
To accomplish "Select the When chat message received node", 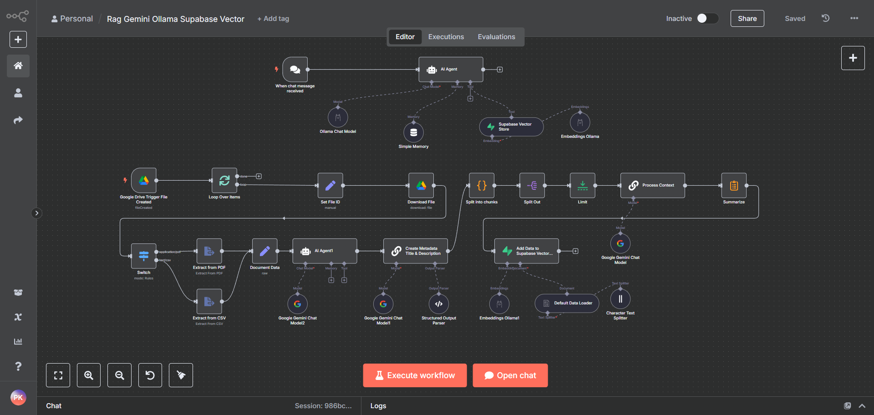I will click(295, 70).
